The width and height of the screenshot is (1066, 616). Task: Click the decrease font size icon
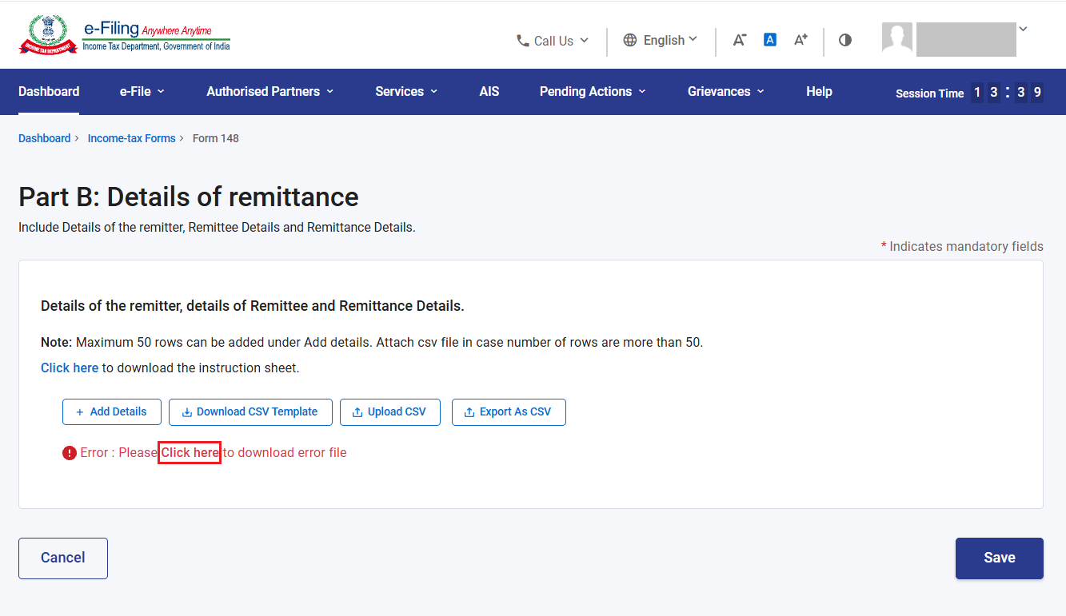(x=740, y=40)
